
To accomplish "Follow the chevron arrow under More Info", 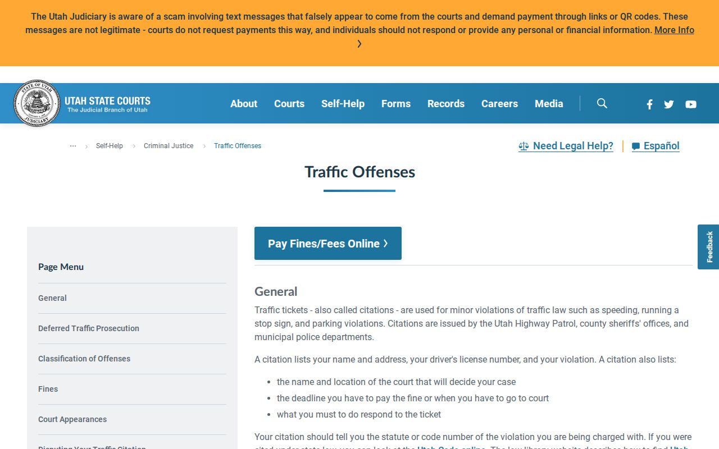I will click(x=359, y=44).
